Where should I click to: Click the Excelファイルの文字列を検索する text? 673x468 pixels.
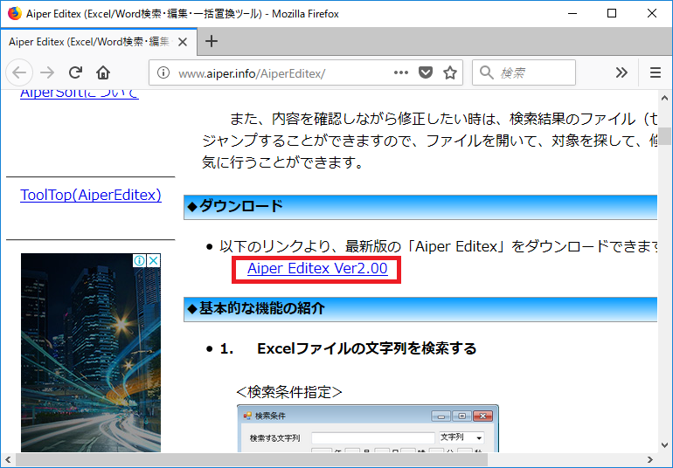pyautogui.click(x=366, y=348)
